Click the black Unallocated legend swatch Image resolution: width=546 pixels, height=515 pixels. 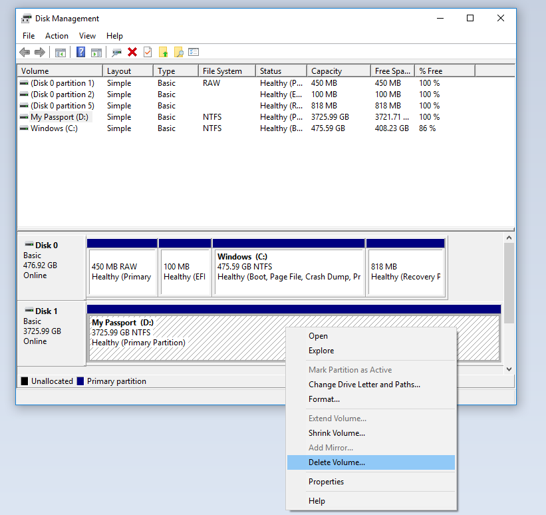tap(25, 381)
